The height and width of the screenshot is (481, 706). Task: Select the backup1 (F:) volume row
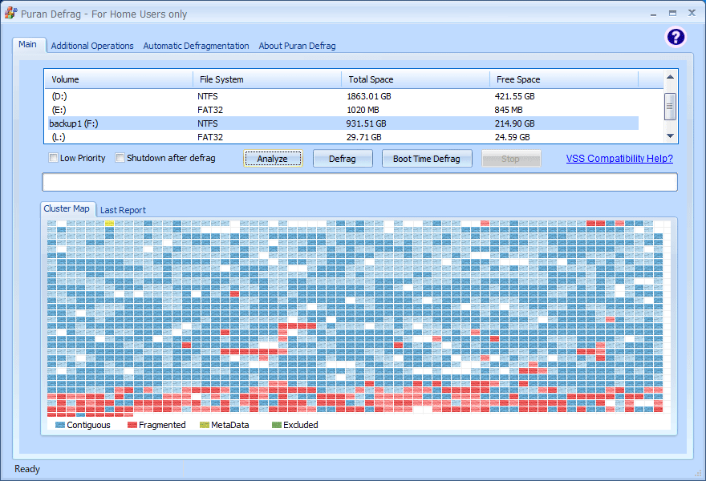343,123
